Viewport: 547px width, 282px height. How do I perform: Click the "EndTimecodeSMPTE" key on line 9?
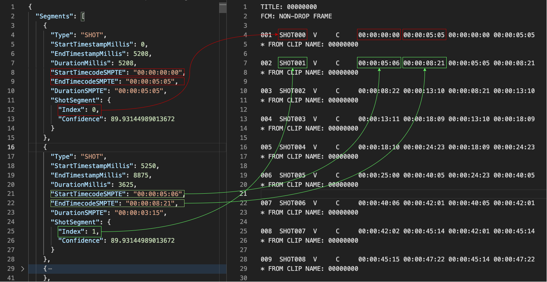(x=85, y=82)
